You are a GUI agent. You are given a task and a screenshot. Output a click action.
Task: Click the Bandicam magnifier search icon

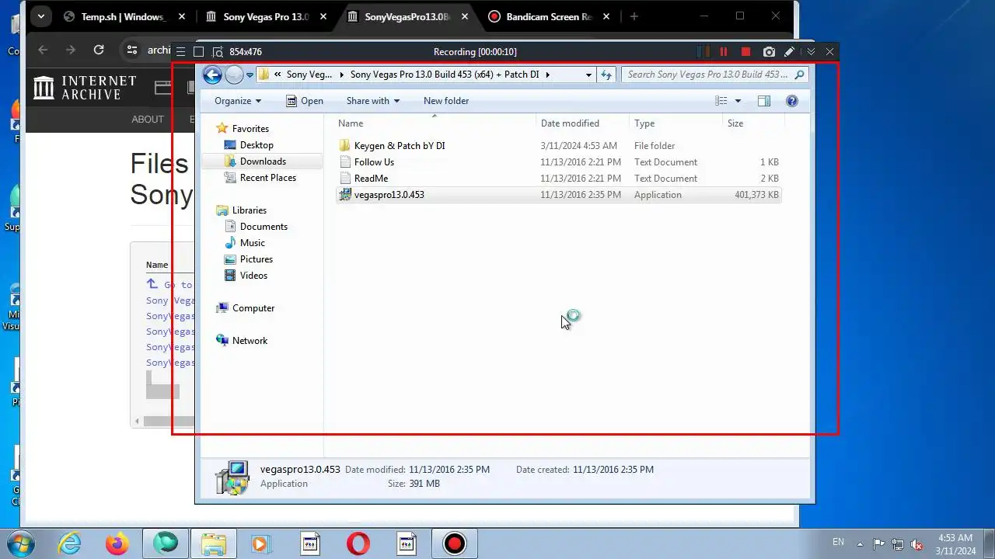click(217, 52)
